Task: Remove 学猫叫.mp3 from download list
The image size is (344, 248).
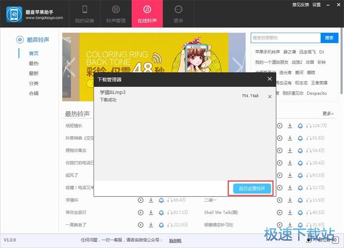Action: tap(270, 96)
